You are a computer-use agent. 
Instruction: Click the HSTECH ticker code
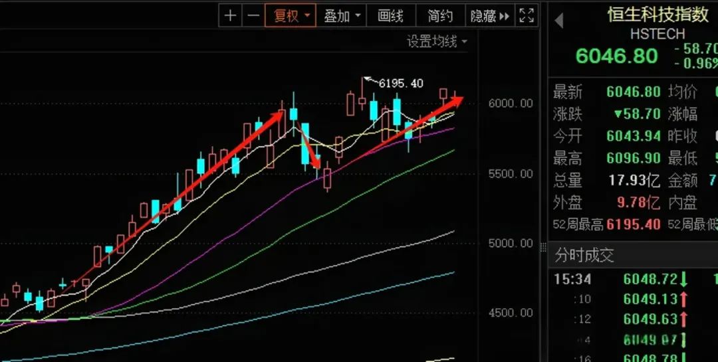point(657,34)
